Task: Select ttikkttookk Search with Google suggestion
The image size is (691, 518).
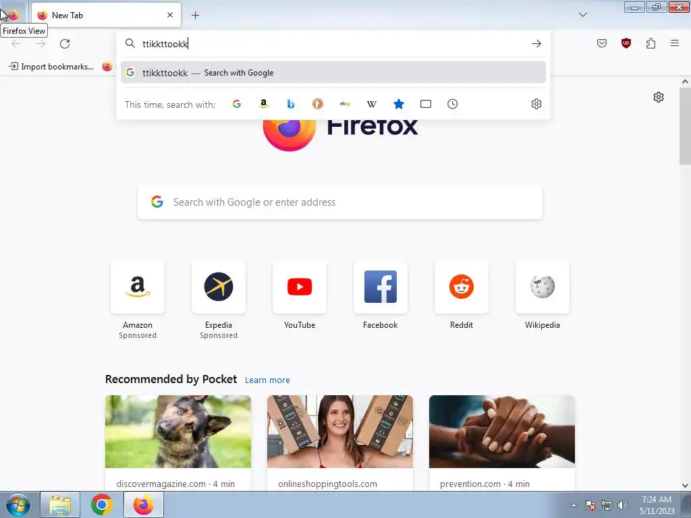Action: coord(333,73)
